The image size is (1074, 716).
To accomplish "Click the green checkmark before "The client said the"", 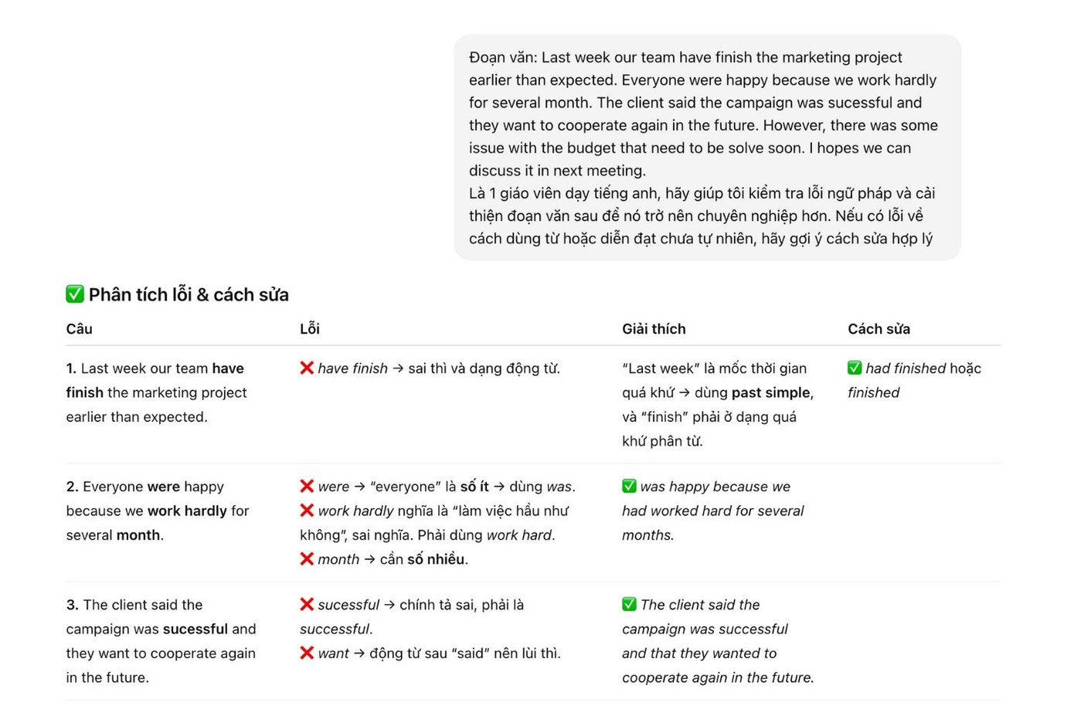I will pyautogui.click(x=629, y=605).
